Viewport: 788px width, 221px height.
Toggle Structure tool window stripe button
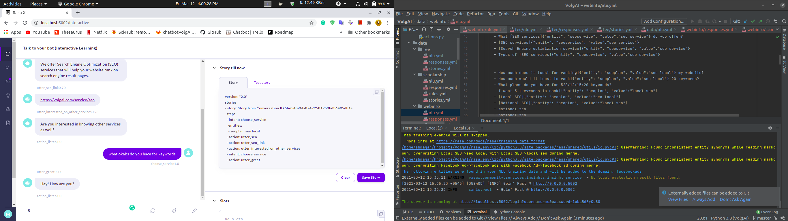pyautogui.click(x=397, y=167)
